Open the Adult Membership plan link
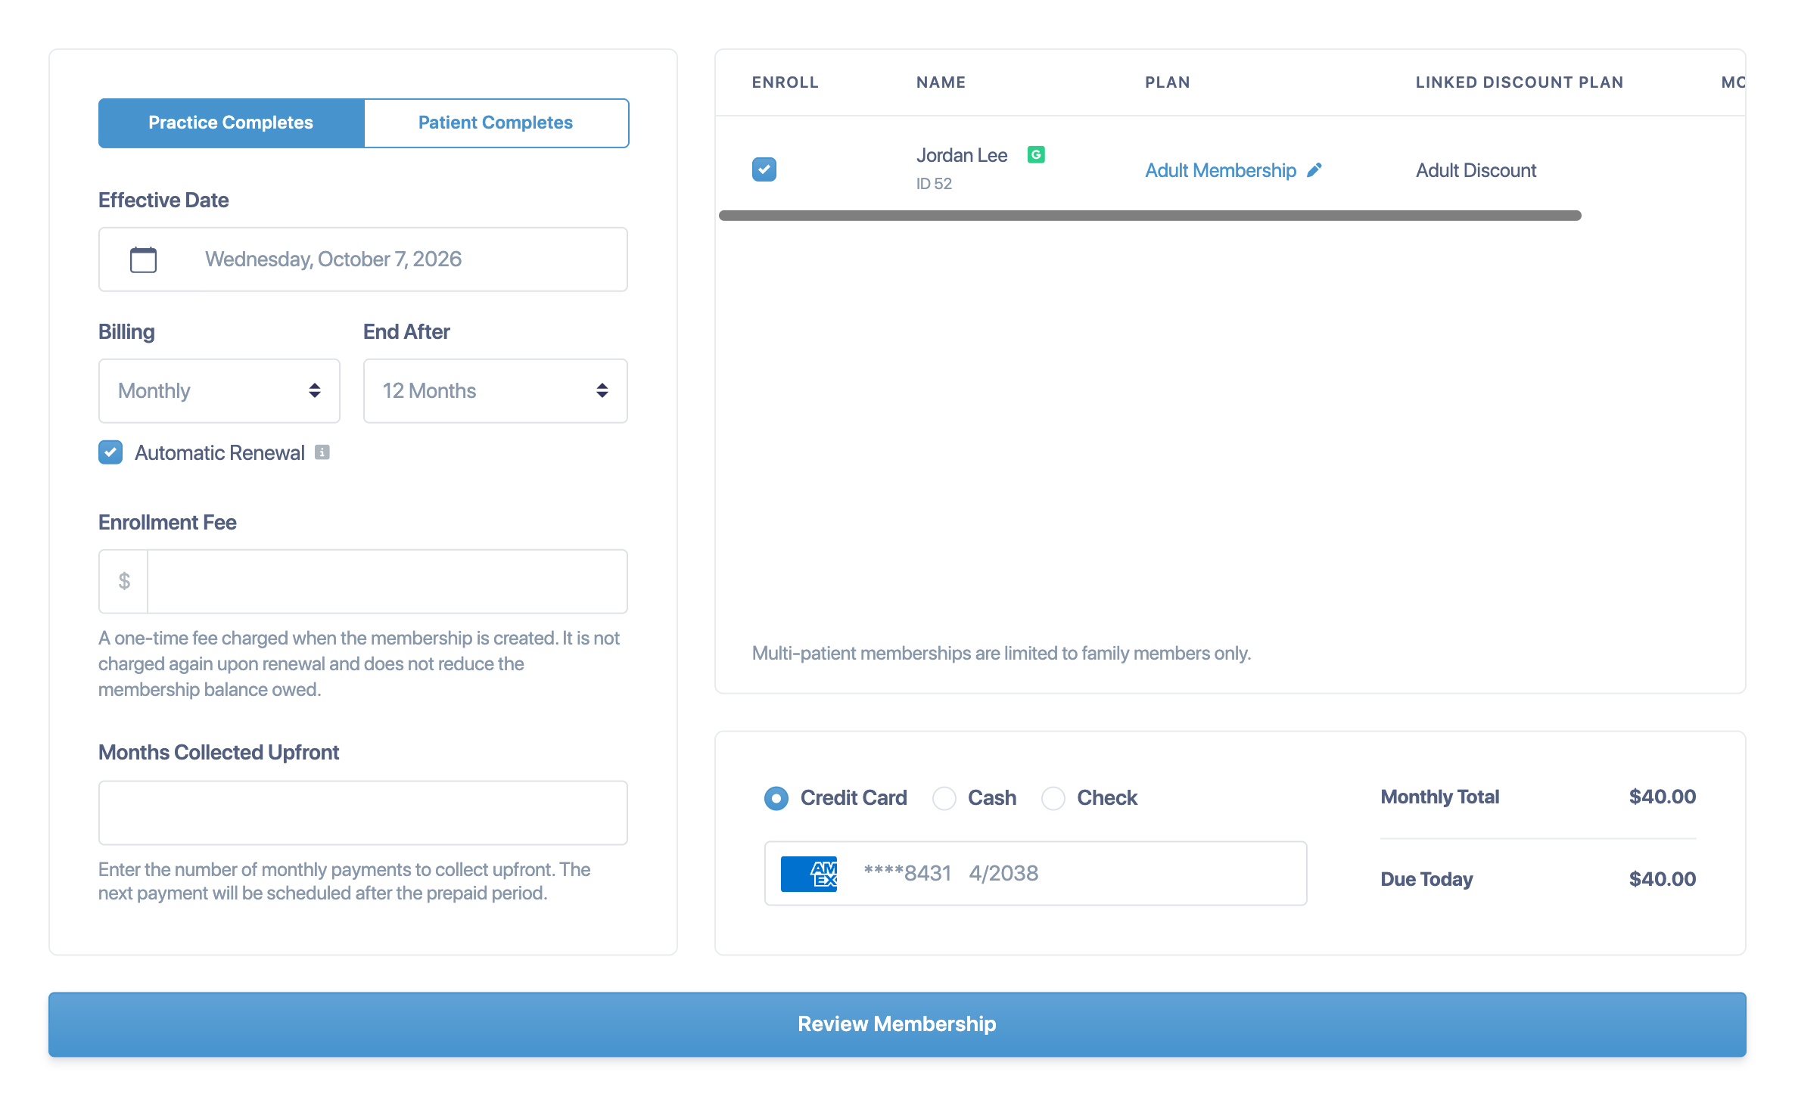Image resolution: width=1795 pixels, height=1106 pixels. 1220,170
